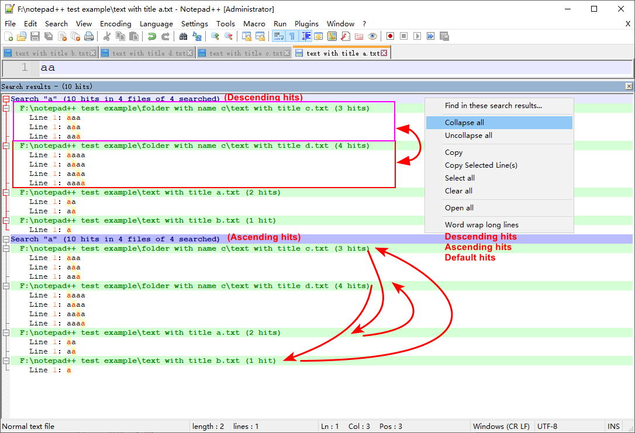Open Find with the binoculars icon
The image size is (635, 433).
click(184, 36)
